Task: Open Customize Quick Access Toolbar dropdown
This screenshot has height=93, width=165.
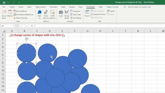Action: click(19, 2)
